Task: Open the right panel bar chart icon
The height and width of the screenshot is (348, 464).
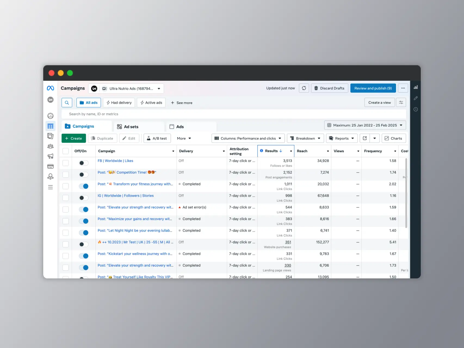Action: [416, 87]
